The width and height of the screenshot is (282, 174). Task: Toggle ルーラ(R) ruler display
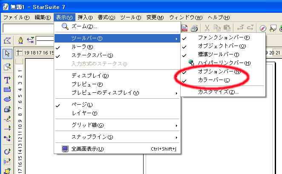(117, 47)
